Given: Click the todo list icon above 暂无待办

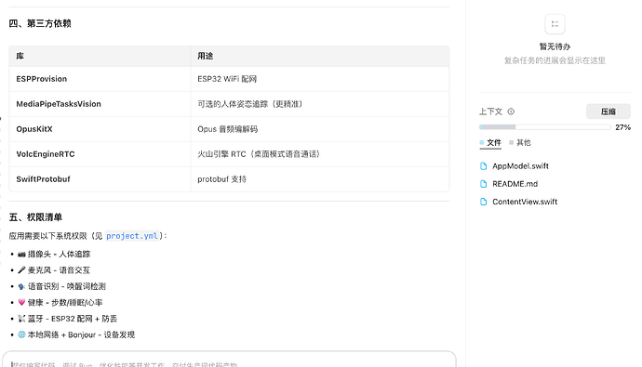Looking at the screenshot, I should tap(555, 24).
